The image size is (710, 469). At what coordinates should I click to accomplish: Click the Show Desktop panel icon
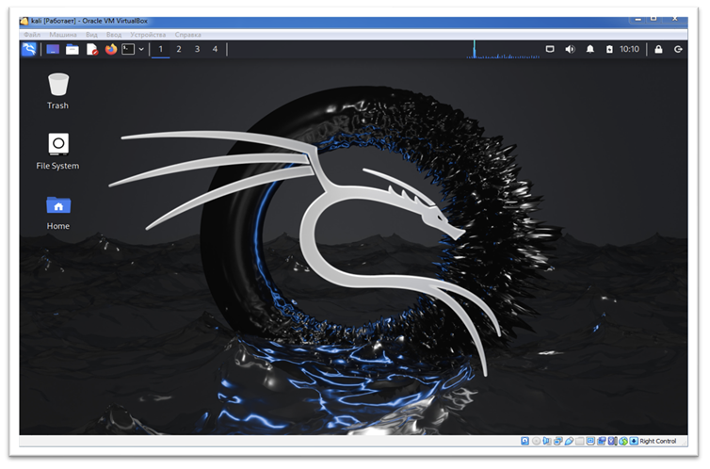tap(53, 49)
